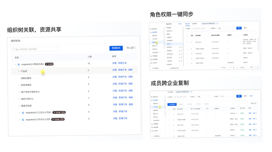Click 新增下级 for 产品部 row
The width and height of the screenshot is (272, 152).
tap(122, 70)
